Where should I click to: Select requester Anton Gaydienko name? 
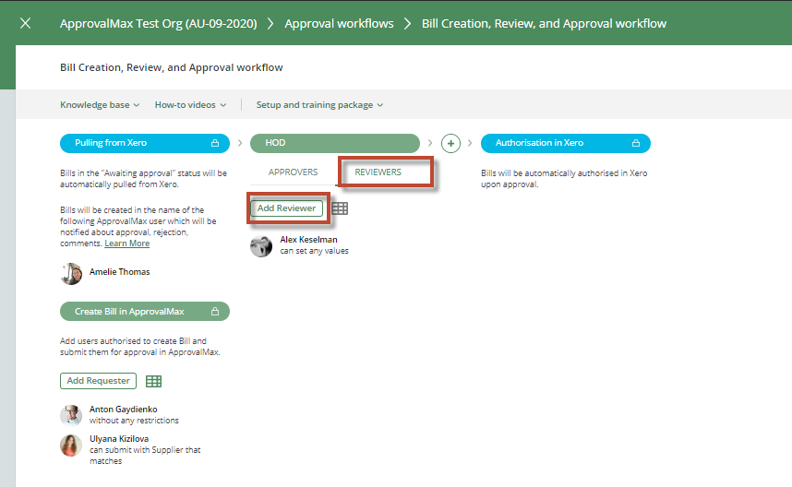point(124,410)
